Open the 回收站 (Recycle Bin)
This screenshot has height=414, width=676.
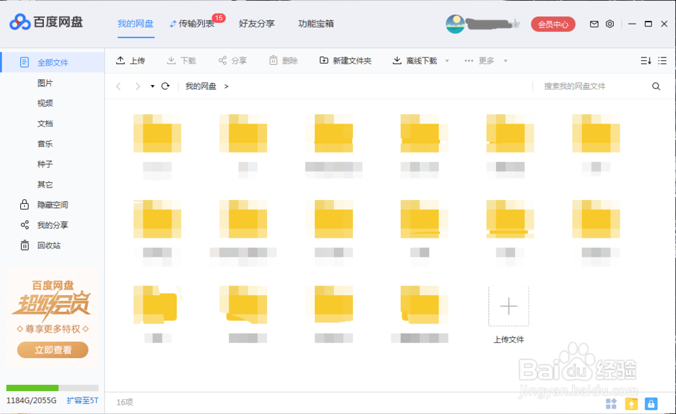tap(53, 245)
